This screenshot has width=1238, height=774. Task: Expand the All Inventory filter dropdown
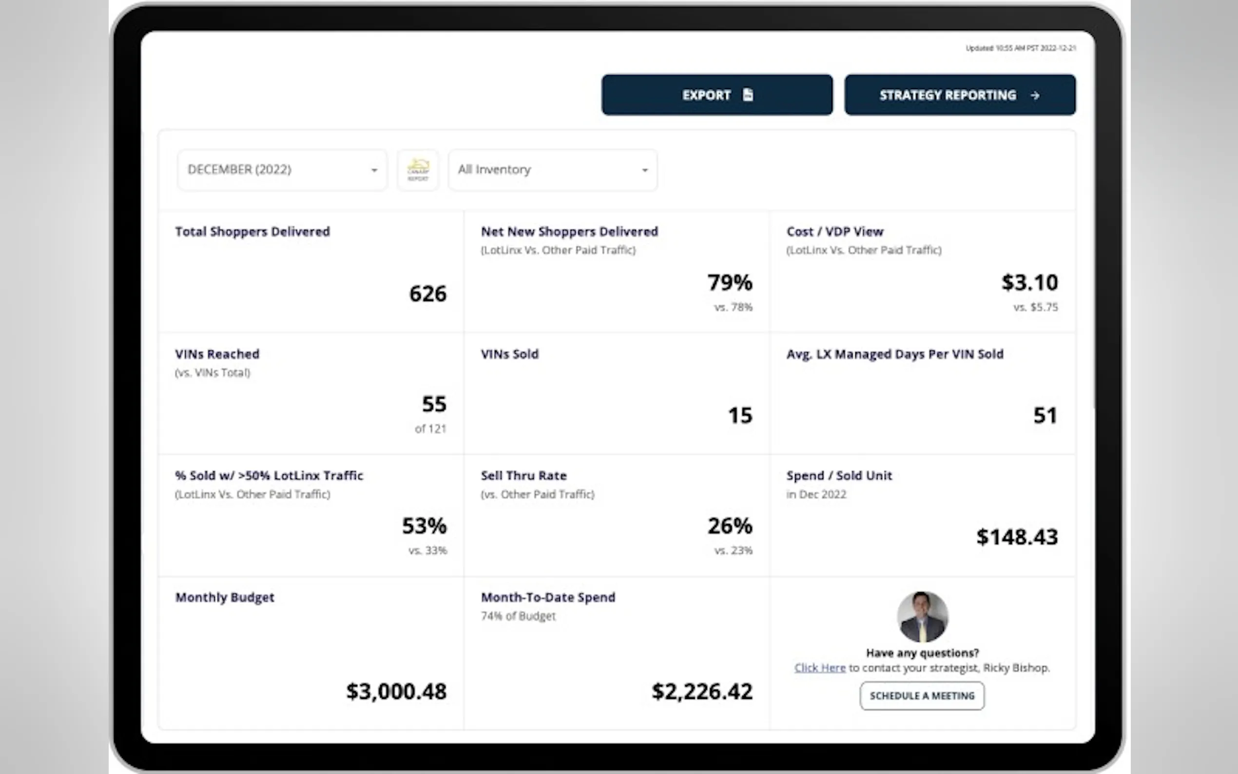coord(552,170)
